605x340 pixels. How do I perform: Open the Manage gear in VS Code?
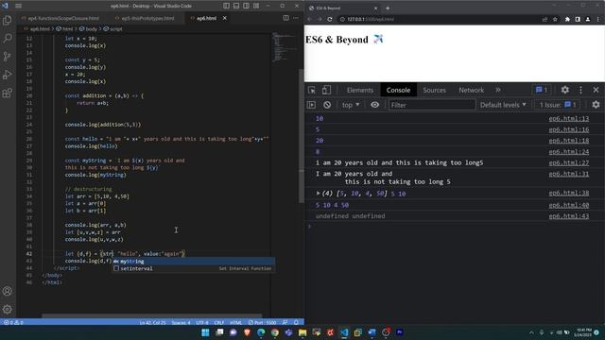(x=8, y=309)
